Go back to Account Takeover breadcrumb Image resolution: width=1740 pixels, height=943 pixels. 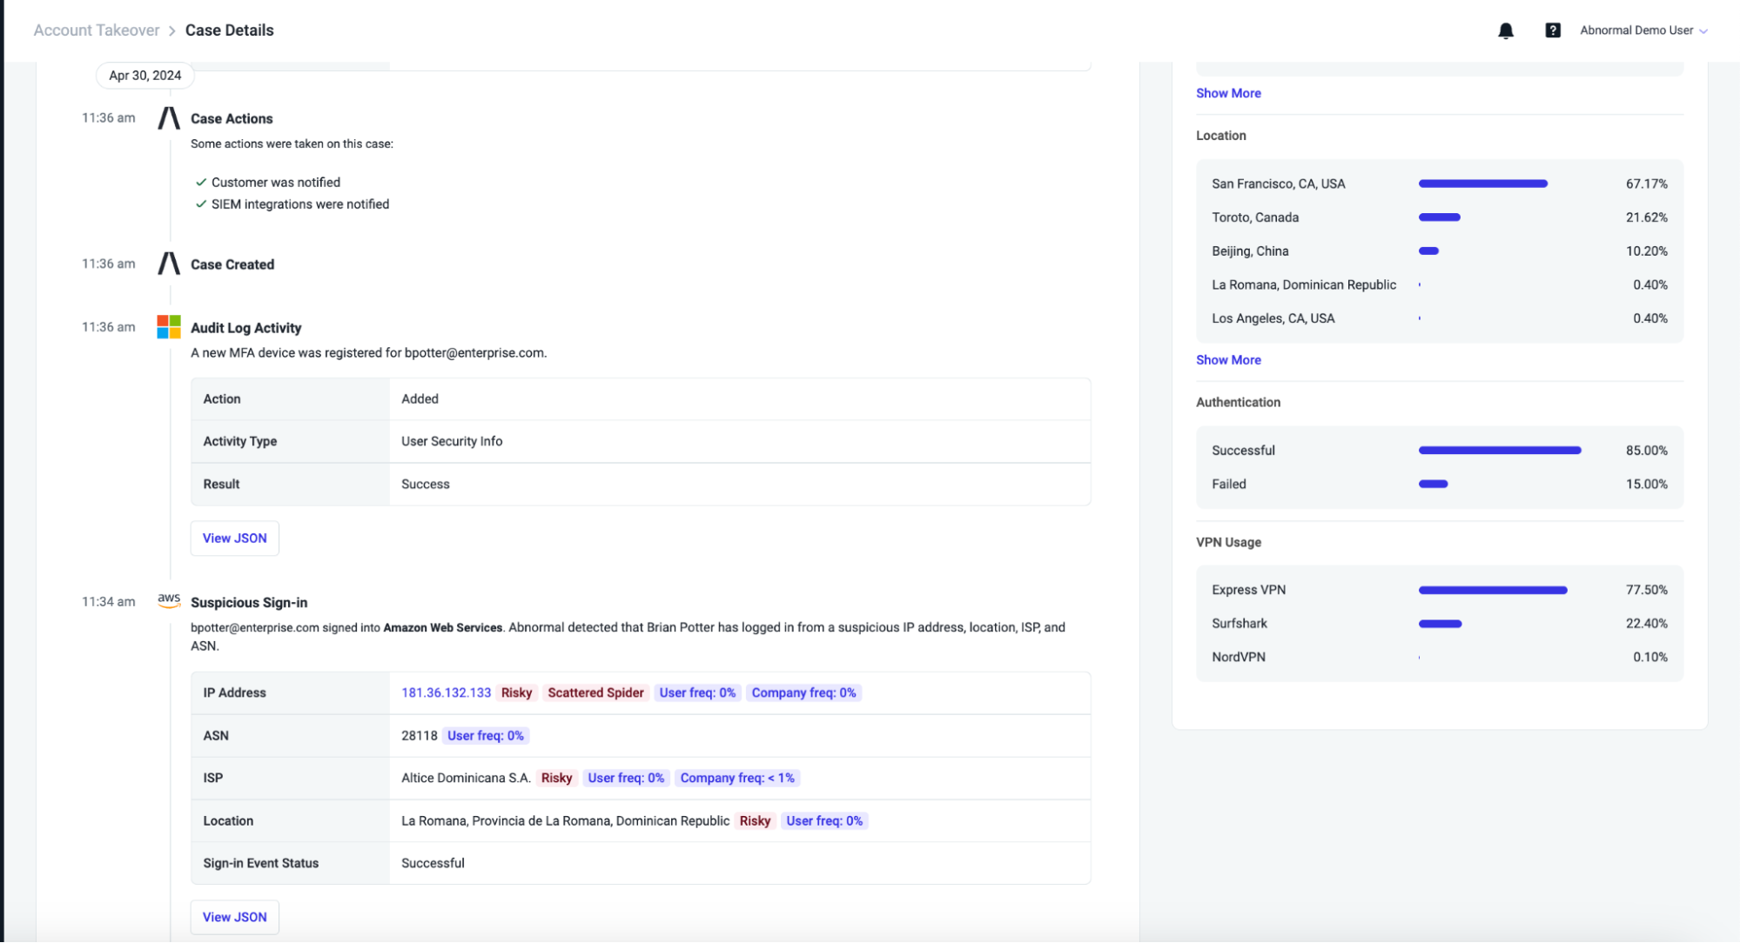click(x=97, y=30)
